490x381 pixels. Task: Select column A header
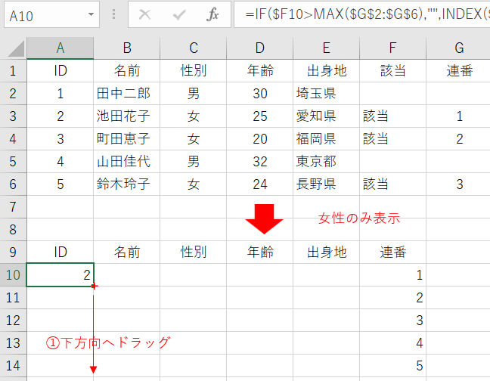pyautogui.click(x=60, y=48)
